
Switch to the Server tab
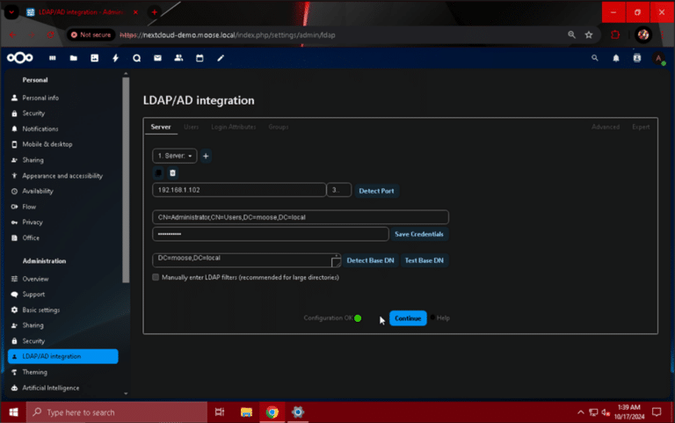pos(161,127)
